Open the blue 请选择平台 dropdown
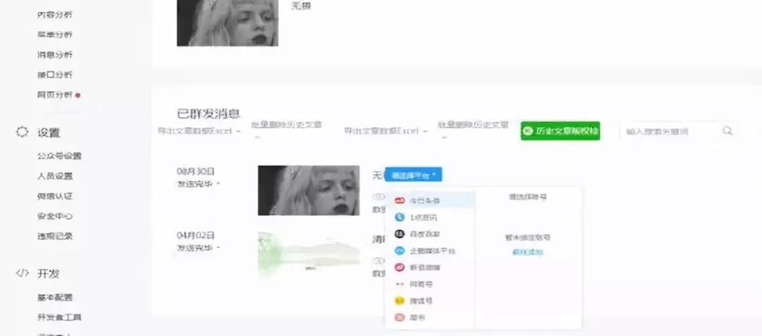This screenshot has height=336, width=762. (x=413, y=175)
